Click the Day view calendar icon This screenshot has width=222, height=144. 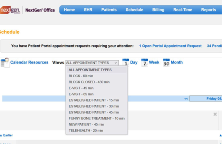(126, 63)
